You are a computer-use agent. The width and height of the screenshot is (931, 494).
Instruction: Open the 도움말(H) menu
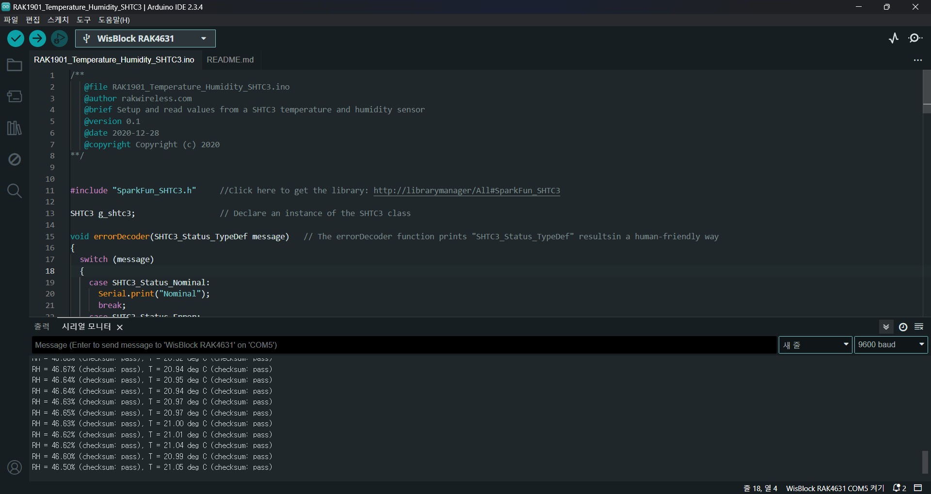pyautogui.click(x=114, y=20)
